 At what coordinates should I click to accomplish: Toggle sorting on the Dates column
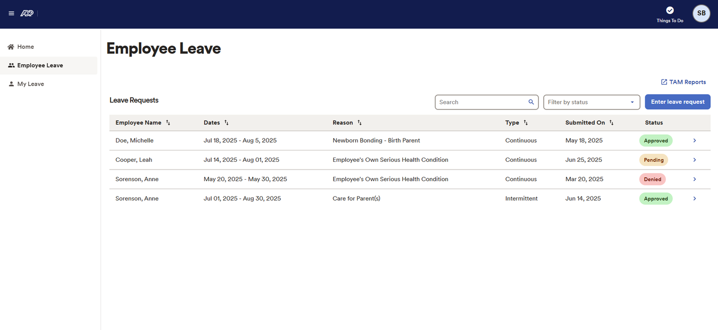[x=225, y=122]
